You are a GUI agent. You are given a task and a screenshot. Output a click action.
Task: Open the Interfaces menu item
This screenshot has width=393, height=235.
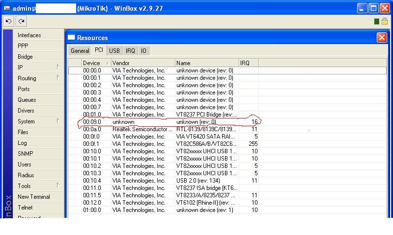click(29, 35)
